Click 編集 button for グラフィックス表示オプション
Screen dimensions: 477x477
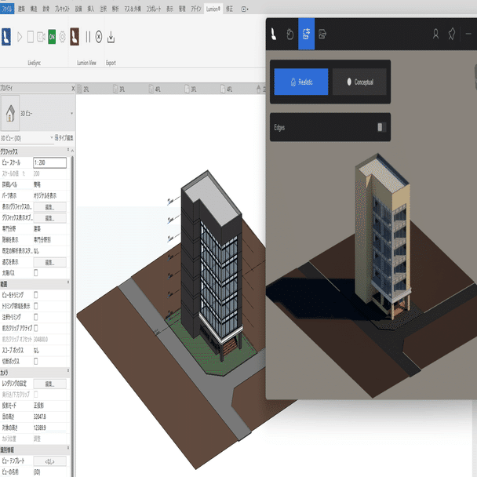[x=50, y=218]
